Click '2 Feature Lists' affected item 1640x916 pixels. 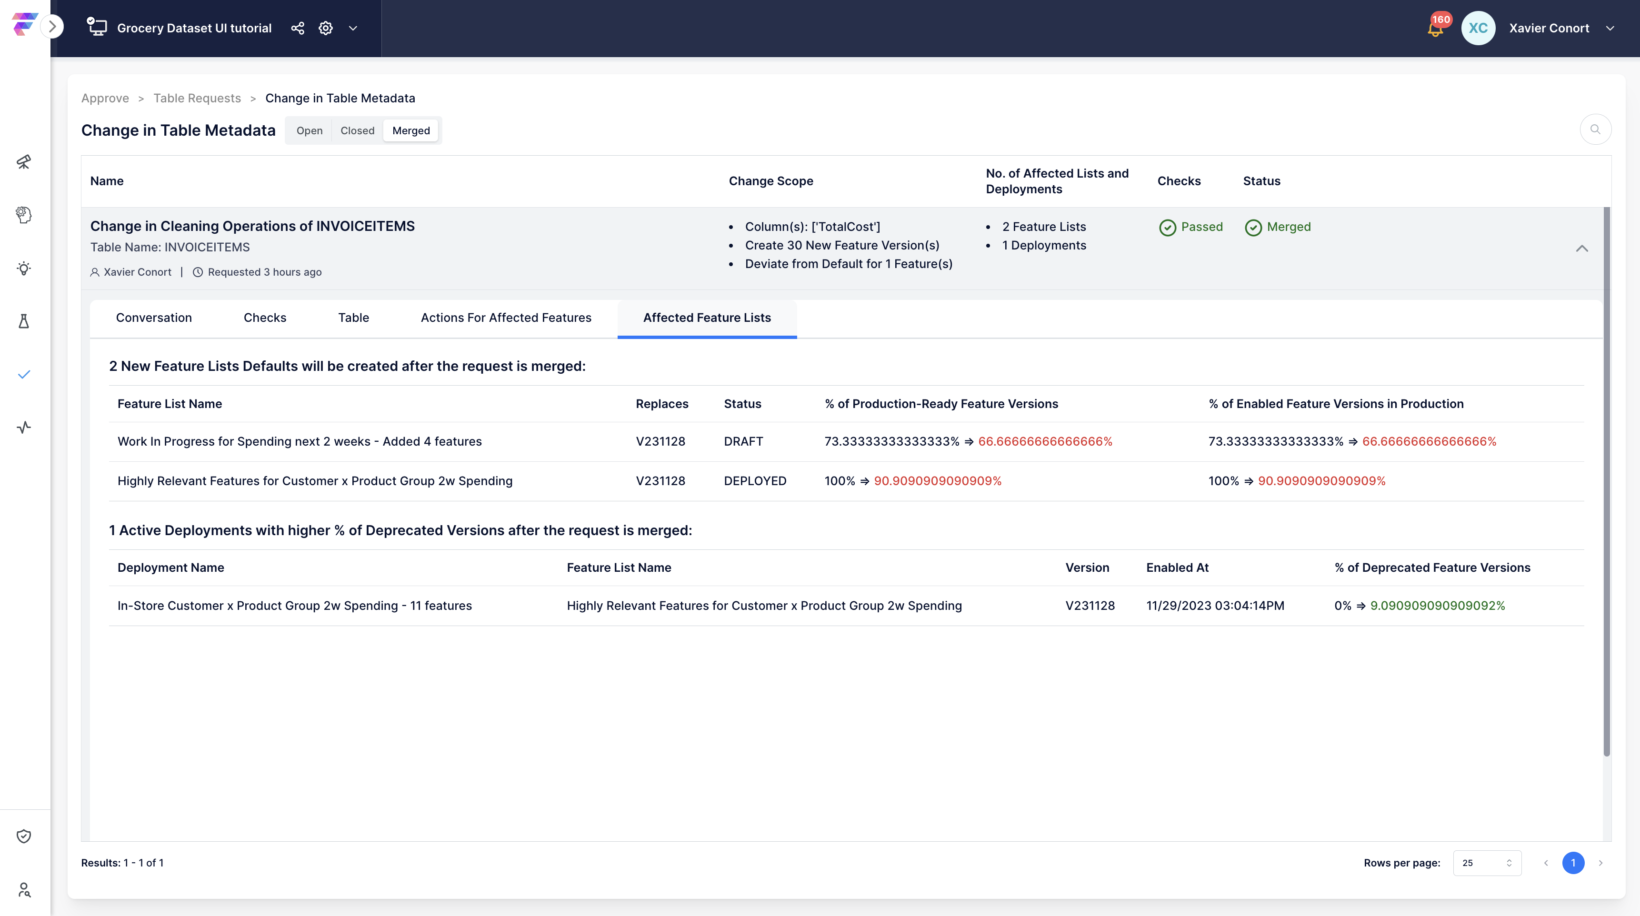[1044, 227]
